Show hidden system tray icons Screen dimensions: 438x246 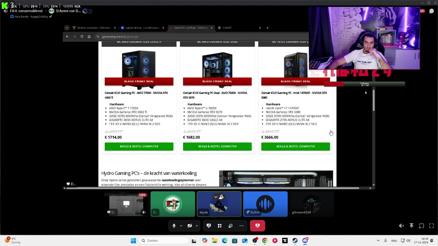click(x=378, y=241)
